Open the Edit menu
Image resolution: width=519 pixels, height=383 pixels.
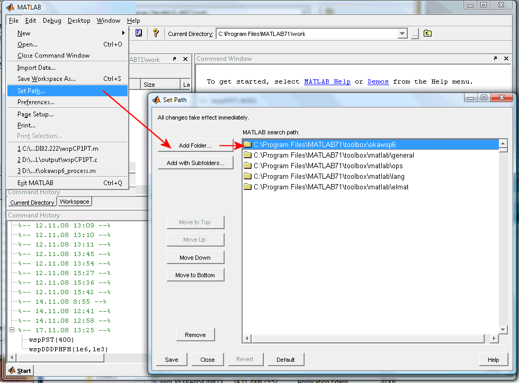[31, 21]
